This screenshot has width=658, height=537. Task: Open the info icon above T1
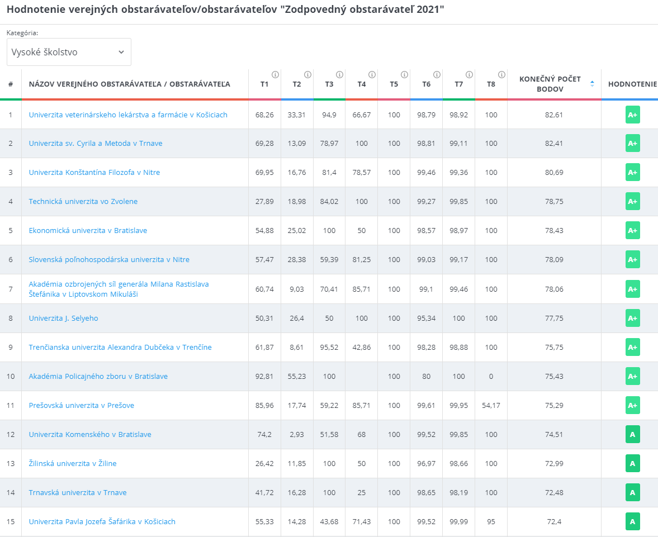(x=275, y=75)
